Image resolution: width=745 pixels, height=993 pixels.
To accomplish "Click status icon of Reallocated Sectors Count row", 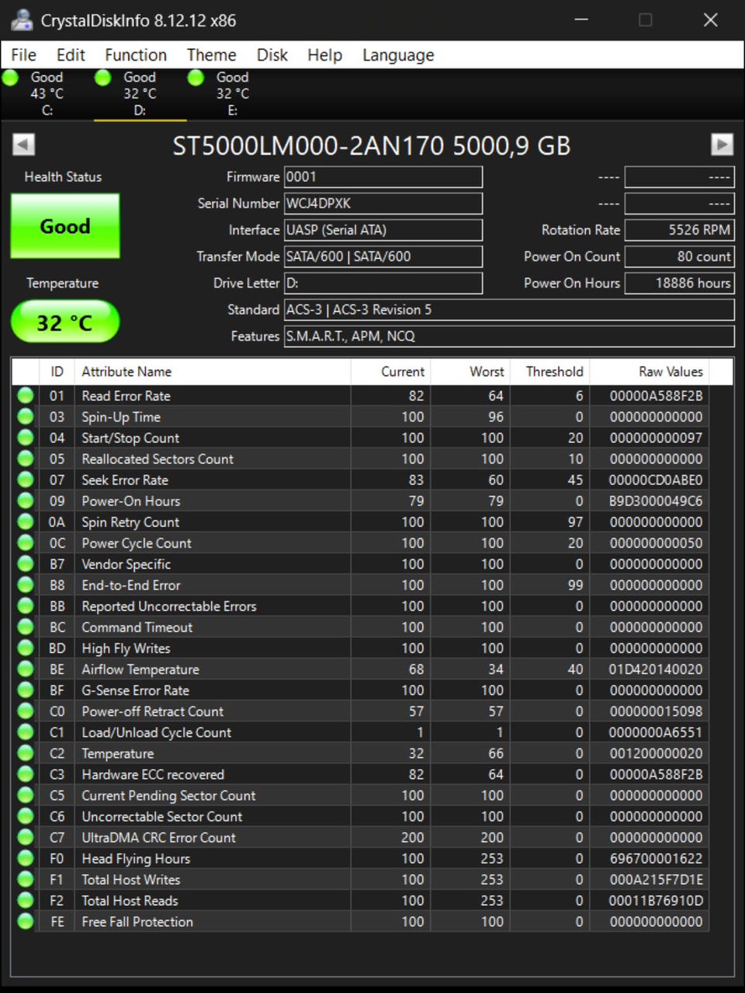I will pyautogui.click(x=26, y=458).
